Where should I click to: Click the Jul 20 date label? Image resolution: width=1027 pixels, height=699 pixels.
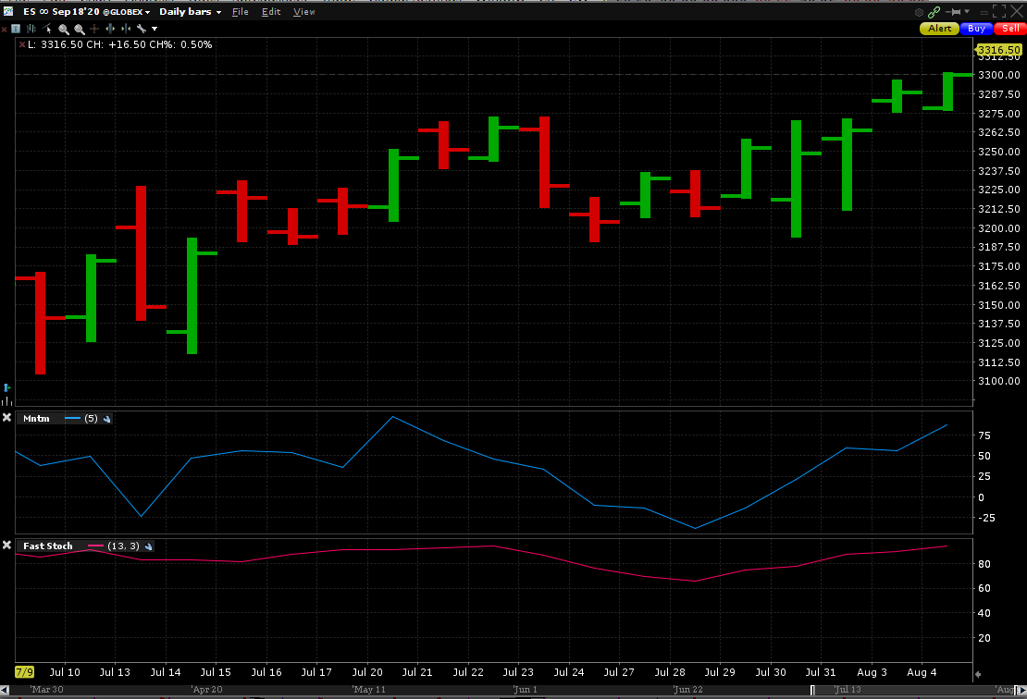[x=367, y=672]
